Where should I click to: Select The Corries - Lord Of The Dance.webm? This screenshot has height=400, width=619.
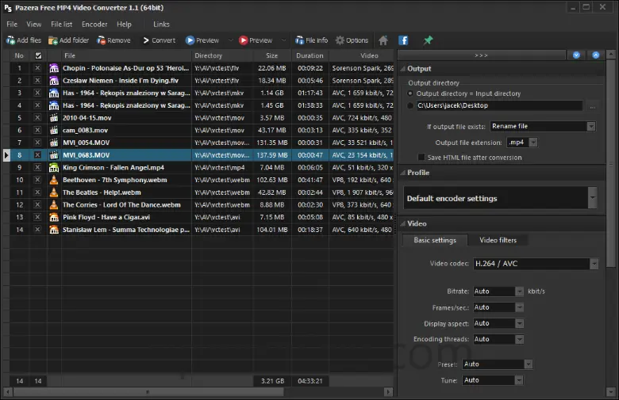point(121,205)
